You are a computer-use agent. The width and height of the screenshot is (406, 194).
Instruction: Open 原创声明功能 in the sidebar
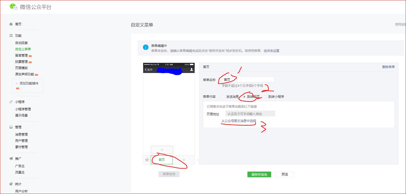click(25, 74)
